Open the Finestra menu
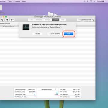The height and width of the screenshot is (108, 108). pyautogui.click(x=17, y=1)
